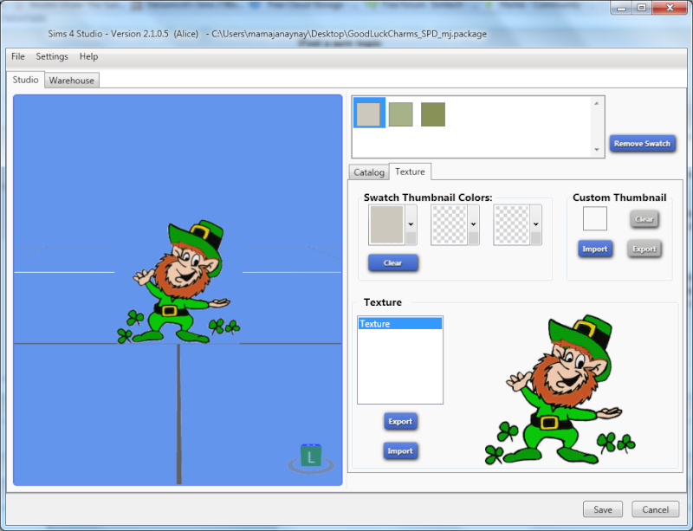Click the leprechaun model in the 3D viewport
The image size is (693, 531).
point(178,282)
